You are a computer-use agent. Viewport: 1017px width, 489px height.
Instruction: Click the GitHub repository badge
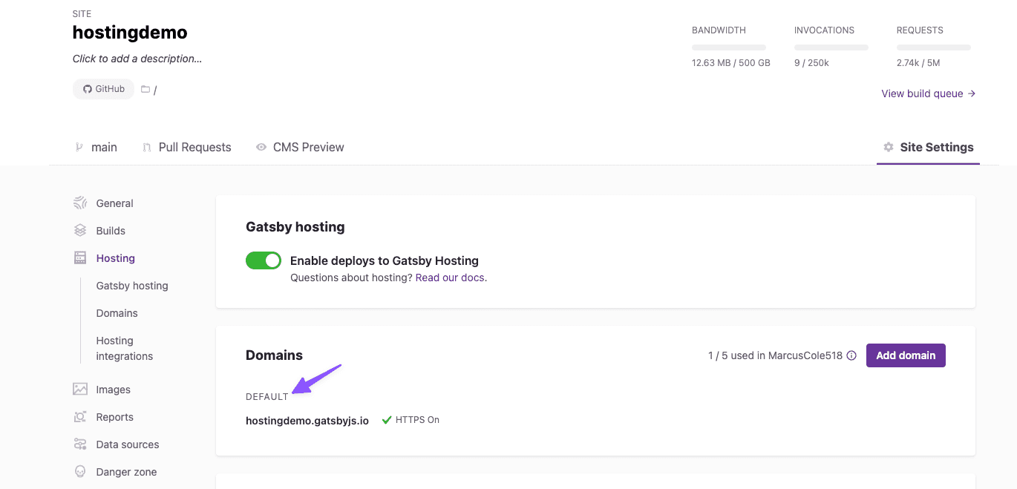(104, 89)
